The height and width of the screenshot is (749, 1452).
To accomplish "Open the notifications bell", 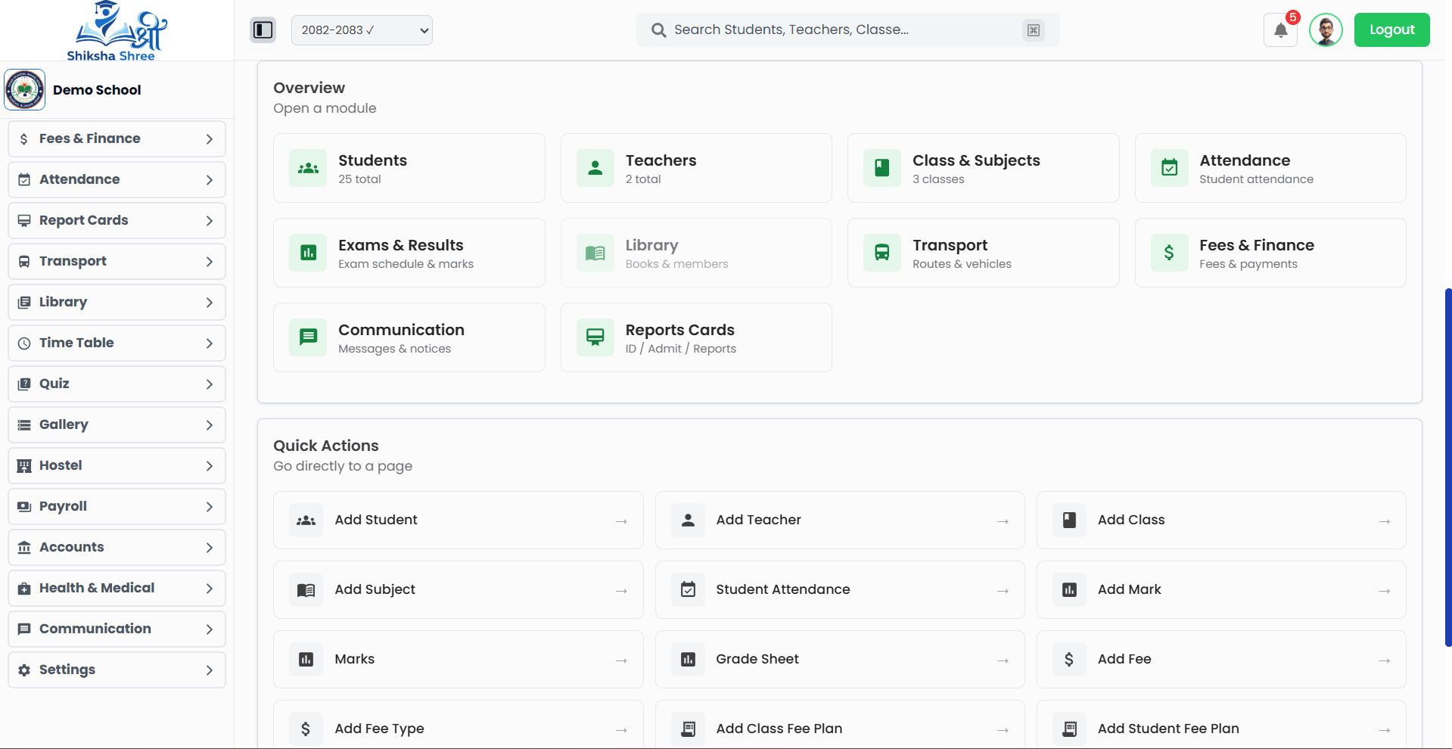I will (1280, 31).
